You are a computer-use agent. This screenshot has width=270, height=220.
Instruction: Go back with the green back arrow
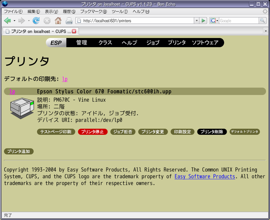point(7,21)
